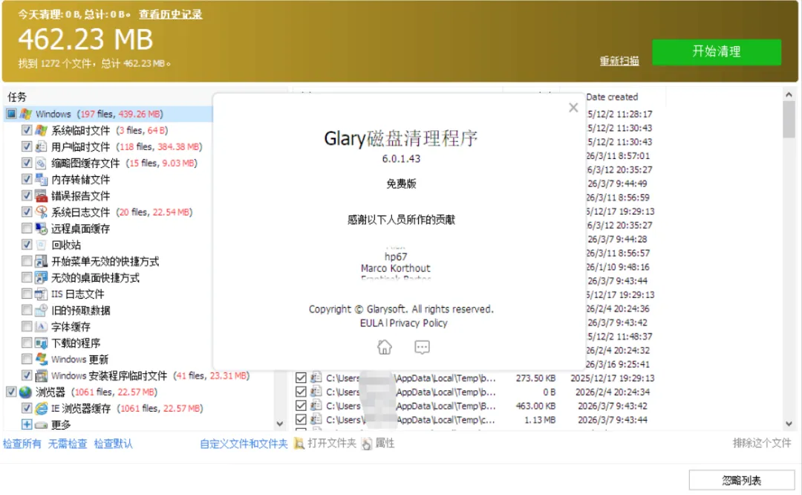Uncheck the 273.50 KB file row checkbox

click(301, 378)
